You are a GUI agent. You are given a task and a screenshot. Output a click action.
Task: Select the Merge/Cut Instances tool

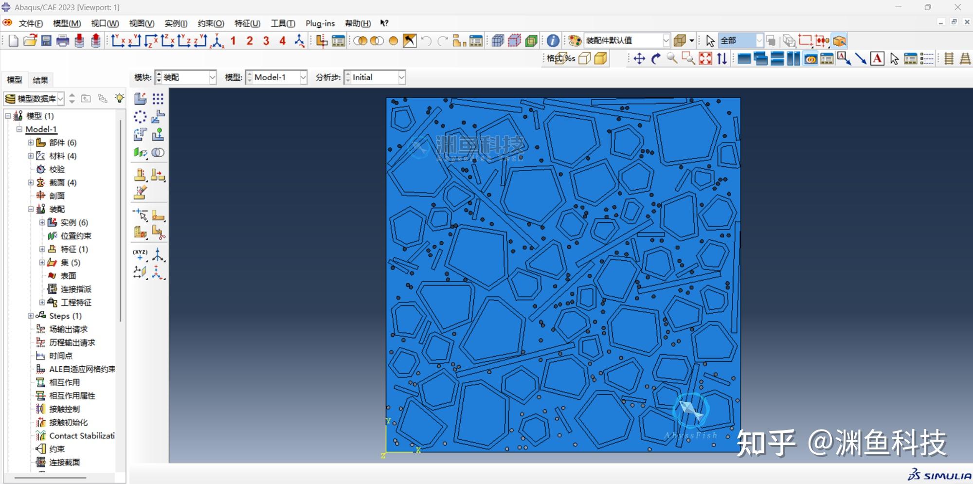pos(158,153)
